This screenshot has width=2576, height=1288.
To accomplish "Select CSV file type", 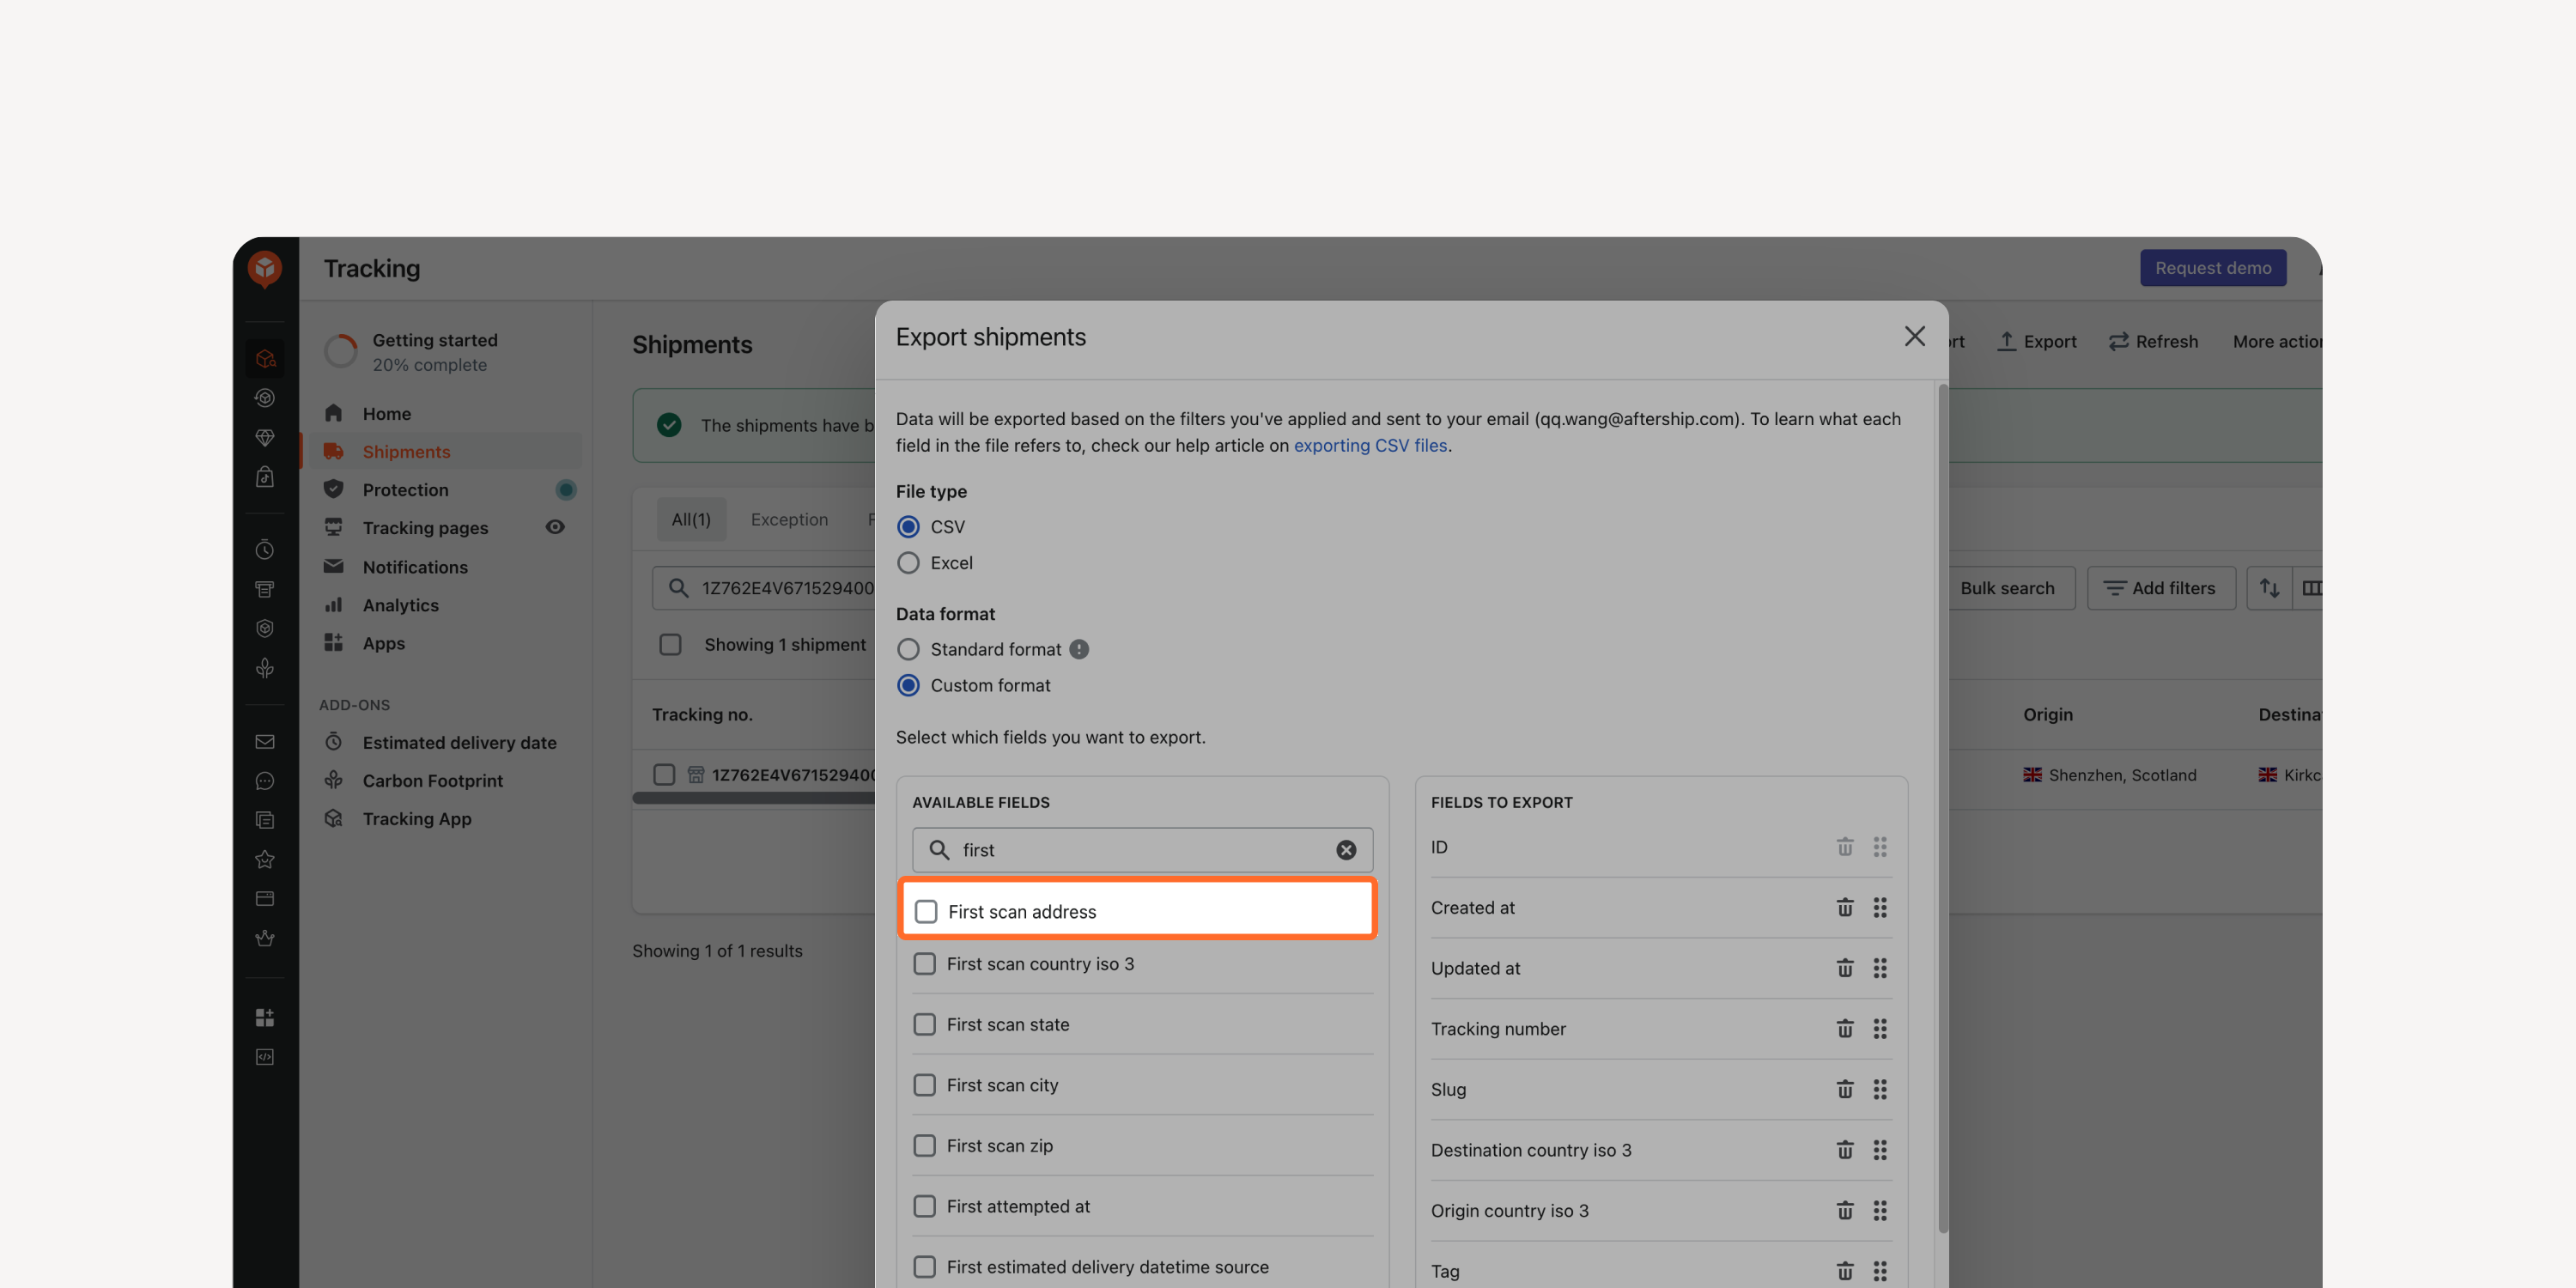I will pos(908,526).
